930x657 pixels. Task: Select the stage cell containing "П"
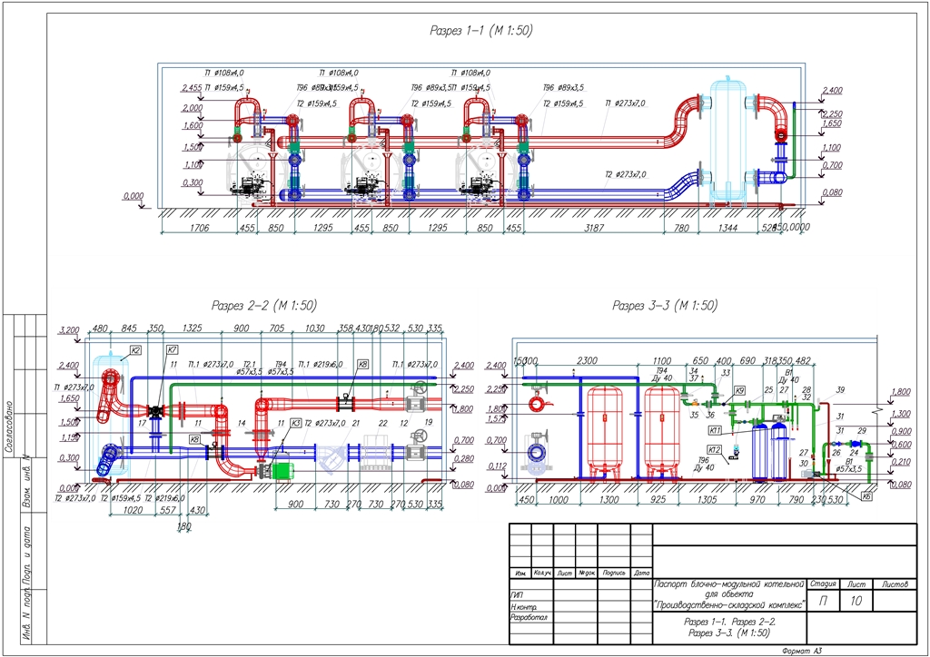tap(823, 600)
